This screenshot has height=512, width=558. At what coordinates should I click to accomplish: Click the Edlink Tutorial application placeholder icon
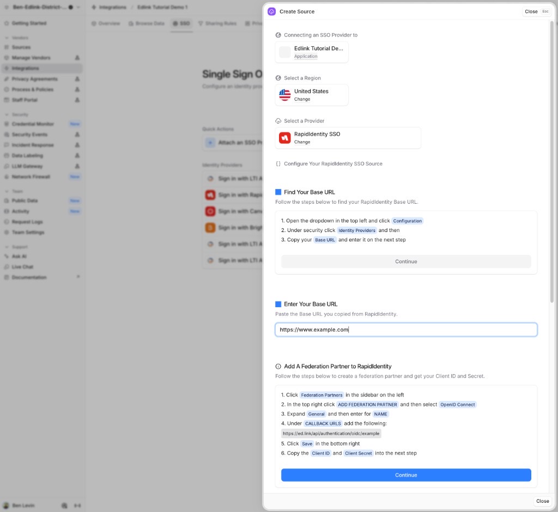point(284,52)
